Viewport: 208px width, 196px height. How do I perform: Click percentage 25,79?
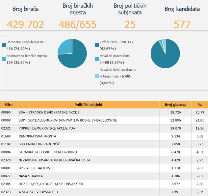(200, 112)
